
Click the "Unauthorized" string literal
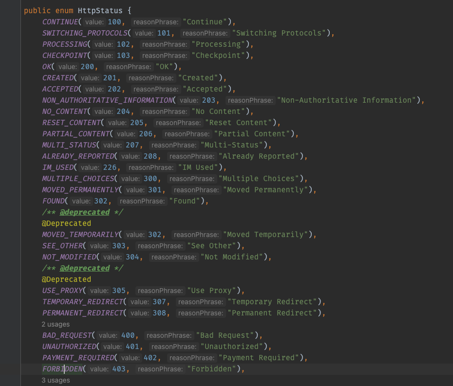[232, 347]
